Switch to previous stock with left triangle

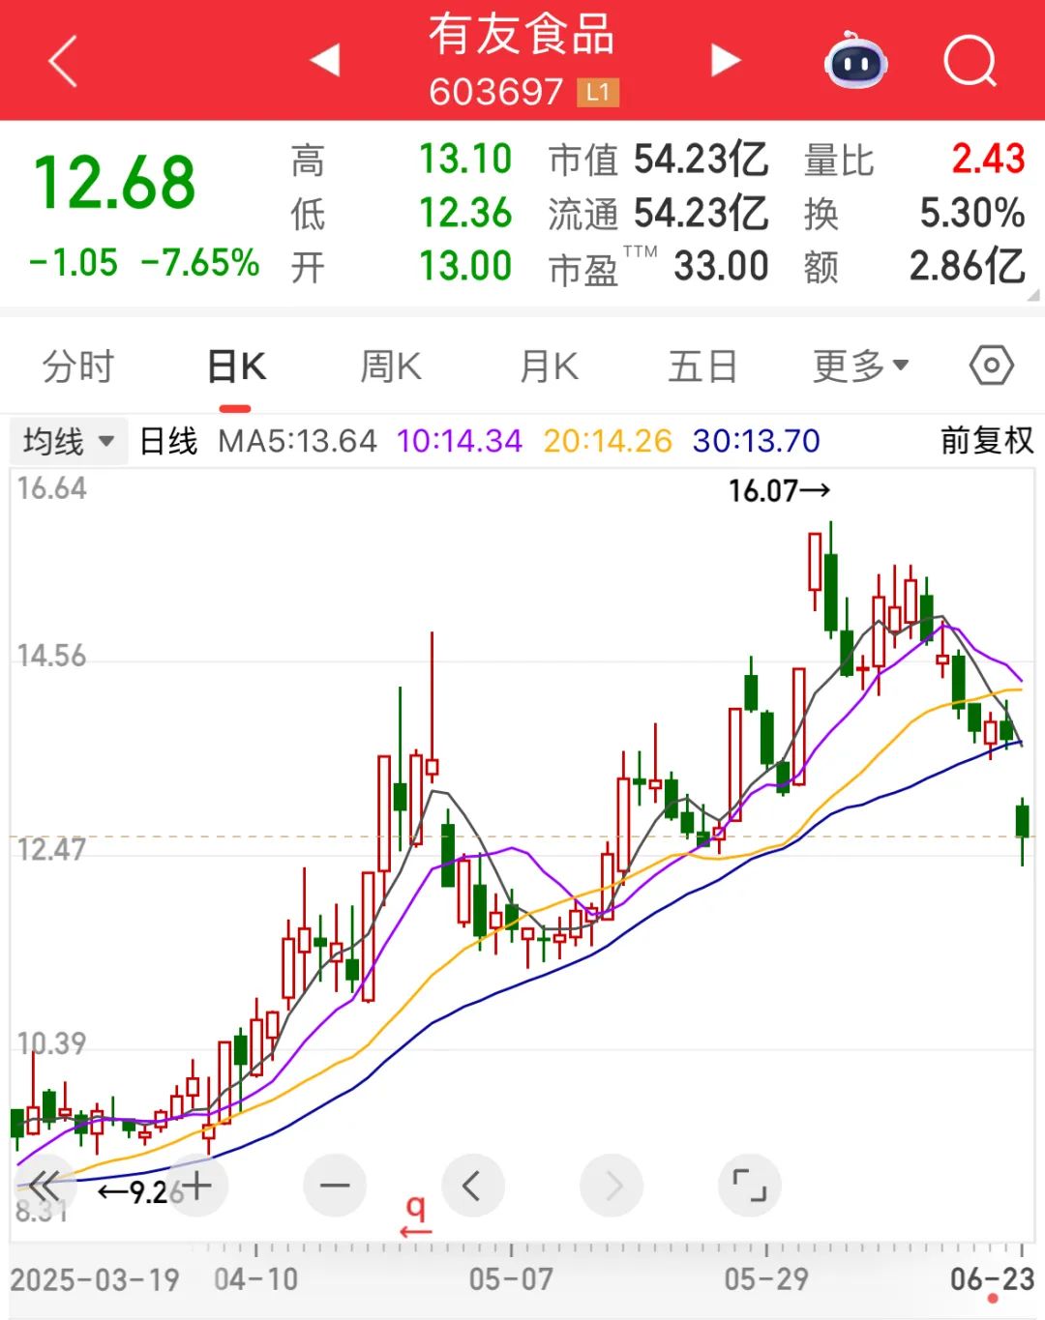(x=325, y=60)
